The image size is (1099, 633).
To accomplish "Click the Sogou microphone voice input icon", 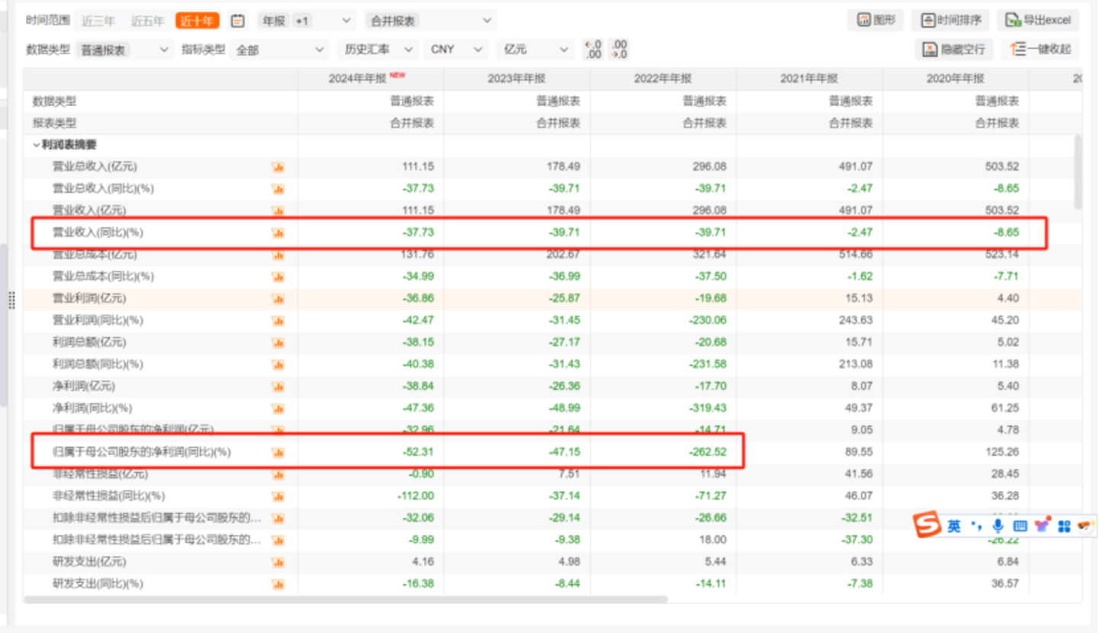I will coord(997,526).
